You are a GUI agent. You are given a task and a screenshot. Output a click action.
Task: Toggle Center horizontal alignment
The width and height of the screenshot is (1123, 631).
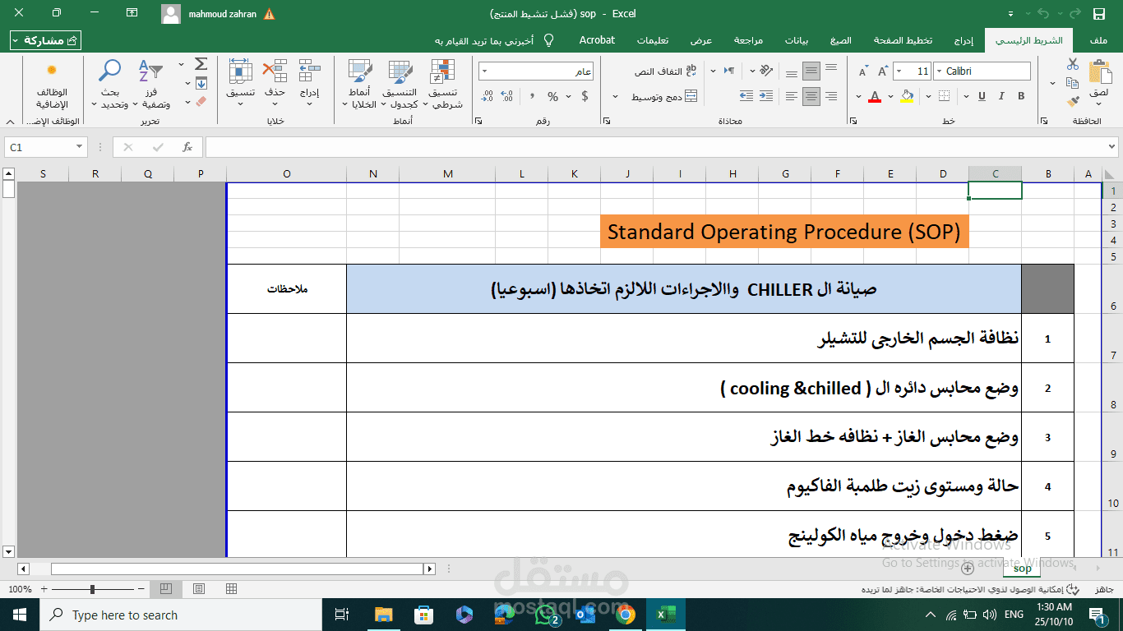coord(811,96)
